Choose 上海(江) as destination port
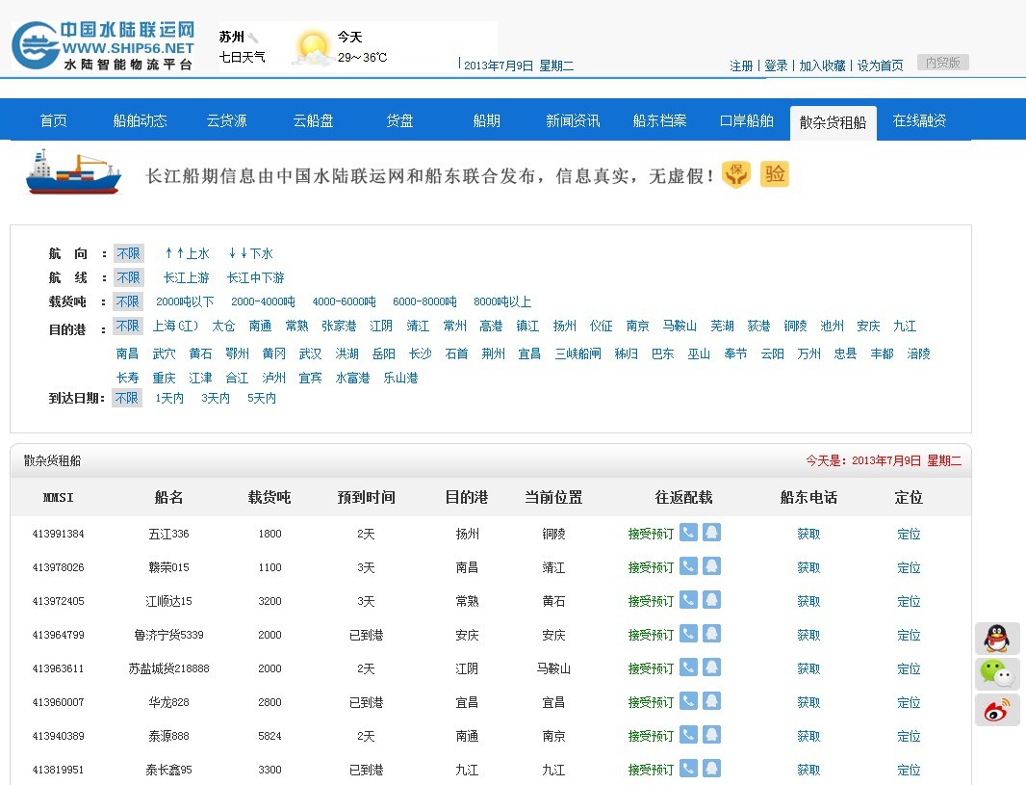 [175, 327]
